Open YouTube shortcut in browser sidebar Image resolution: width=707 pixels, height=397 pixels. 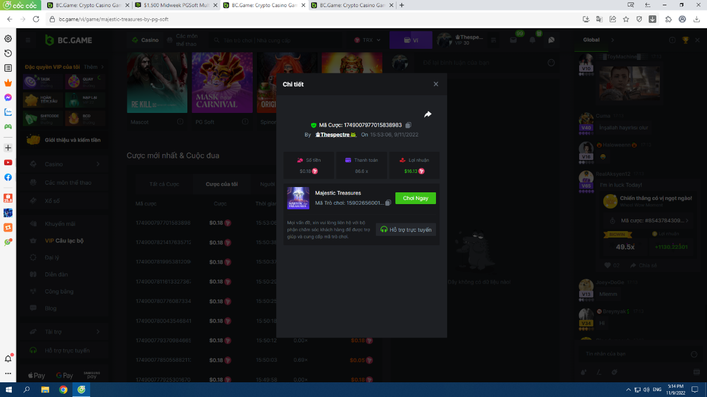(8, 162)
